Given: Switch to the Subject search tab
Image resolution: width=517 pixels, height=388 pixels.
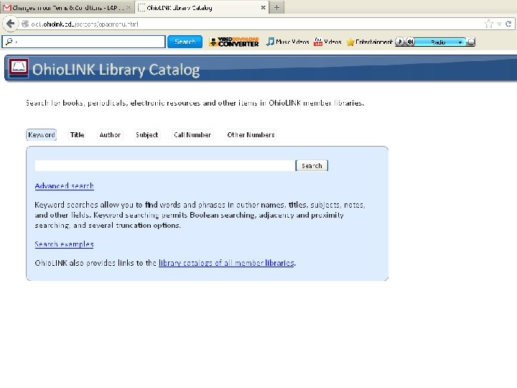Looking at the screenshot, I should click(146, 134).
